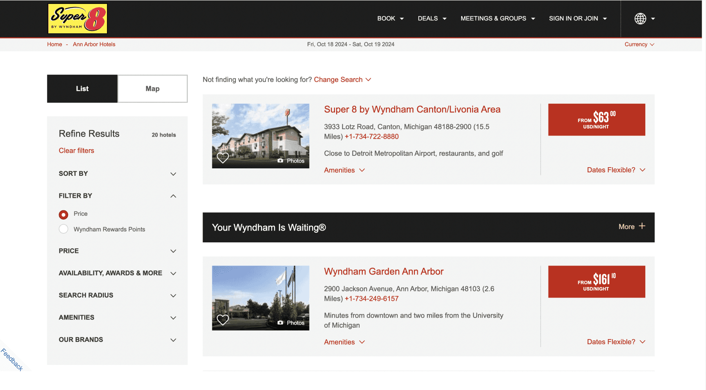Expand the PRICE filter section
The image size is (706, 390).
click(x=118, y=251)
